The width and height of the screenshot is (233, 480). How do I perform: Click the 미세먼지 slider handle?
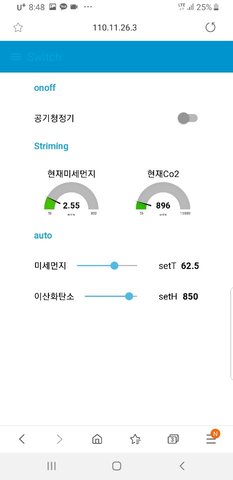(x=114, y=265)
